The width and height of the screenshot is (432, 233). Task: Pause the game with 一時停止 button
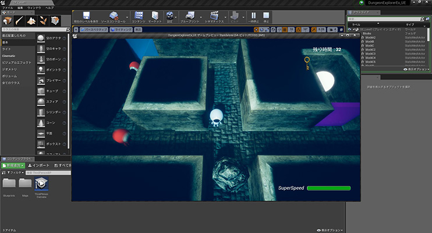(254, 16)
